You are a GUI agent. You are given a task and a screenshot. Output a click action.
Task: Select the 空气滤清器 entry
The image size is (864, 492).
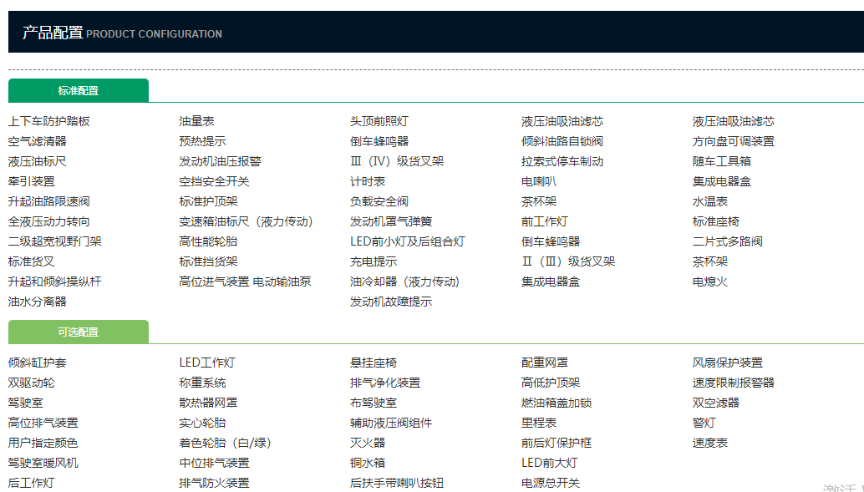[x=38, y=141]
